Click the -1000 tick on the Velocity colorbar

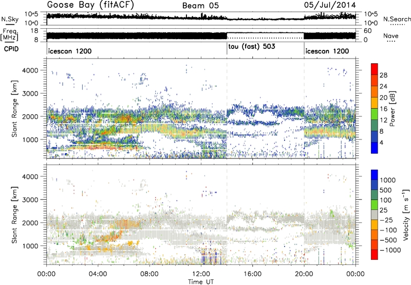pyautogui.click(x=390, y=250)
